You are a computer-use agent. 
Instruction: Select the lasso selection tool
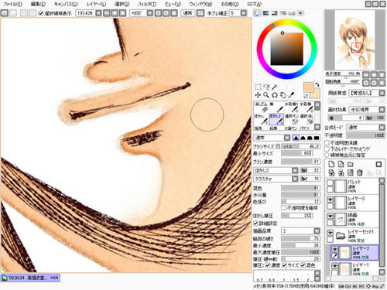266,87
